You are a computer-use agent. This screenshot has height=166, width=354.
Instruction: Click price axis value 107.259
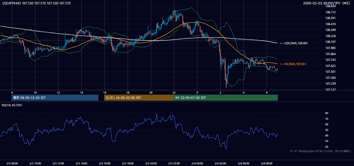tap(330, 84)
